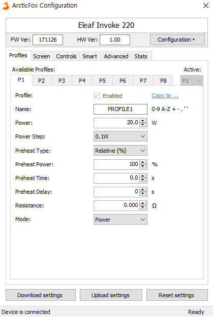213x317 pixels.
Task: Decrease Power with the down arrow
Action: (x=143, y=125)
